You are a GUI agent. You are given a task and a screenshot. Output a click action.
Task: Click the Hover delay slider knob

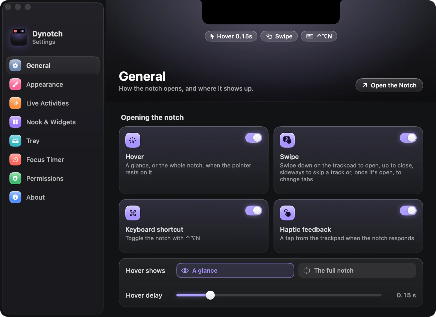click(x=210, y=295)
